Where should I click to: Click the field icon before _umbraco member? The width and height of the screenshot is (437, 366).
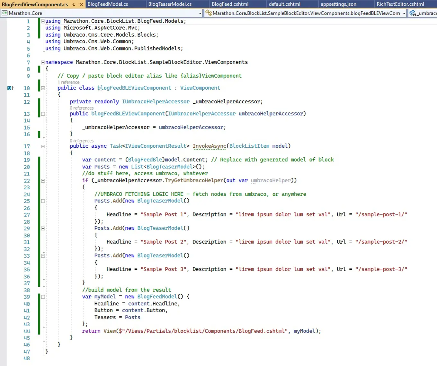(413, 13)
